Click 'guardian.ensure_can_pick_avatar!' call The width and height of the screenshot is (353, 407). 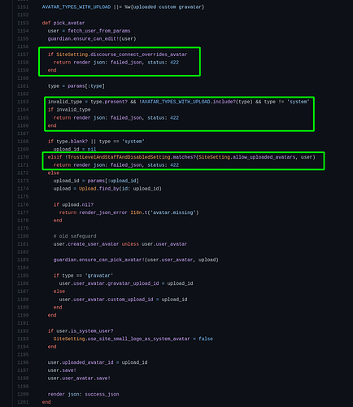pos(99,260)
